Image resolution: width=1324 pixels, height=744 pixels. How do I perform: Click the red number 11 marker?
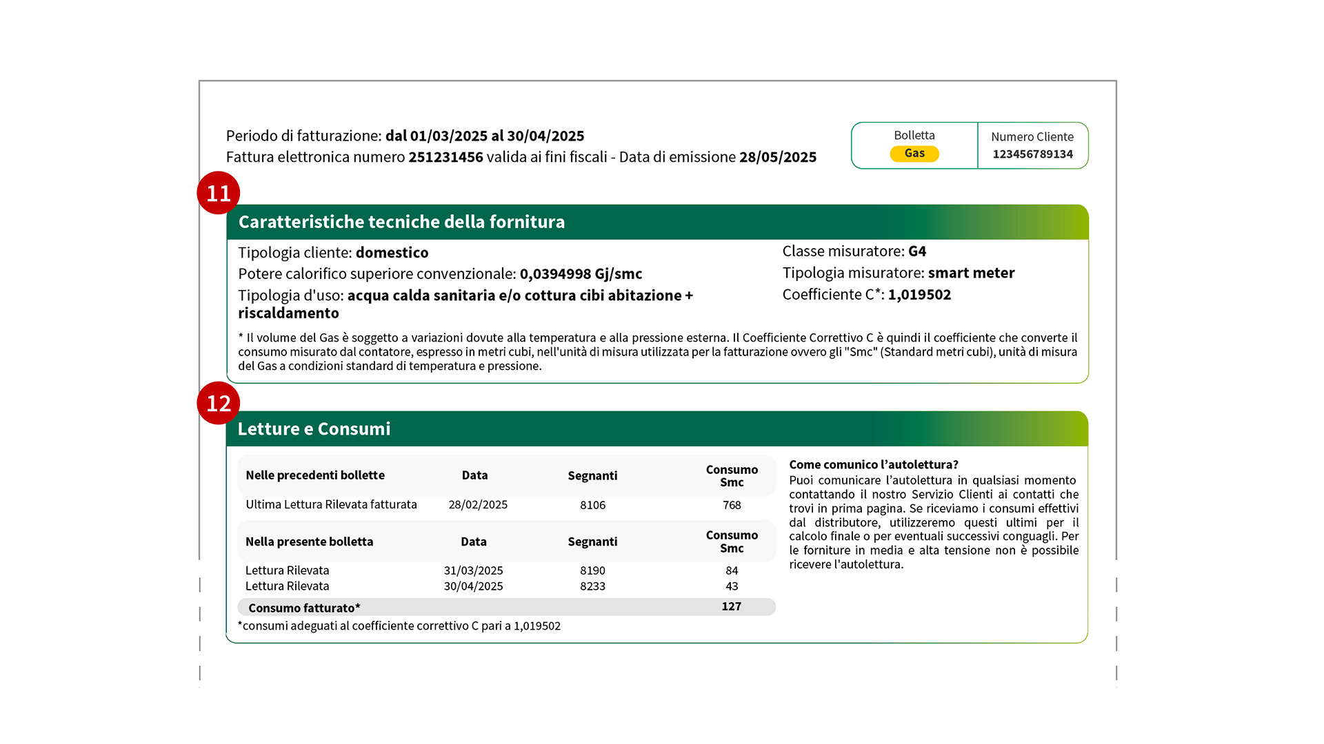click(x=218, y=193)
